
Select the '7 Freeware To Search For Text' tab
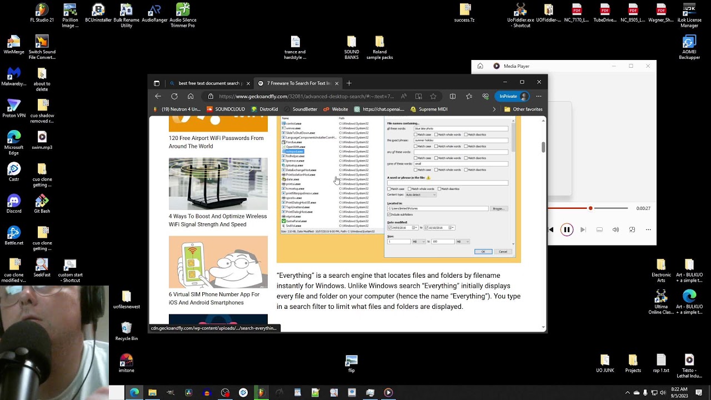pyautogui.click(x=298, y=83)
